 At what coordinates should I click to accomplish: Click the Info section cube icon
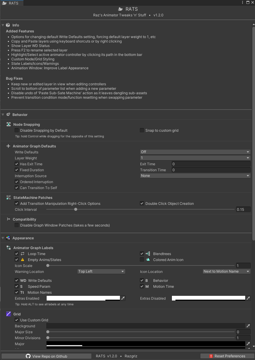[x=8, y=25]
